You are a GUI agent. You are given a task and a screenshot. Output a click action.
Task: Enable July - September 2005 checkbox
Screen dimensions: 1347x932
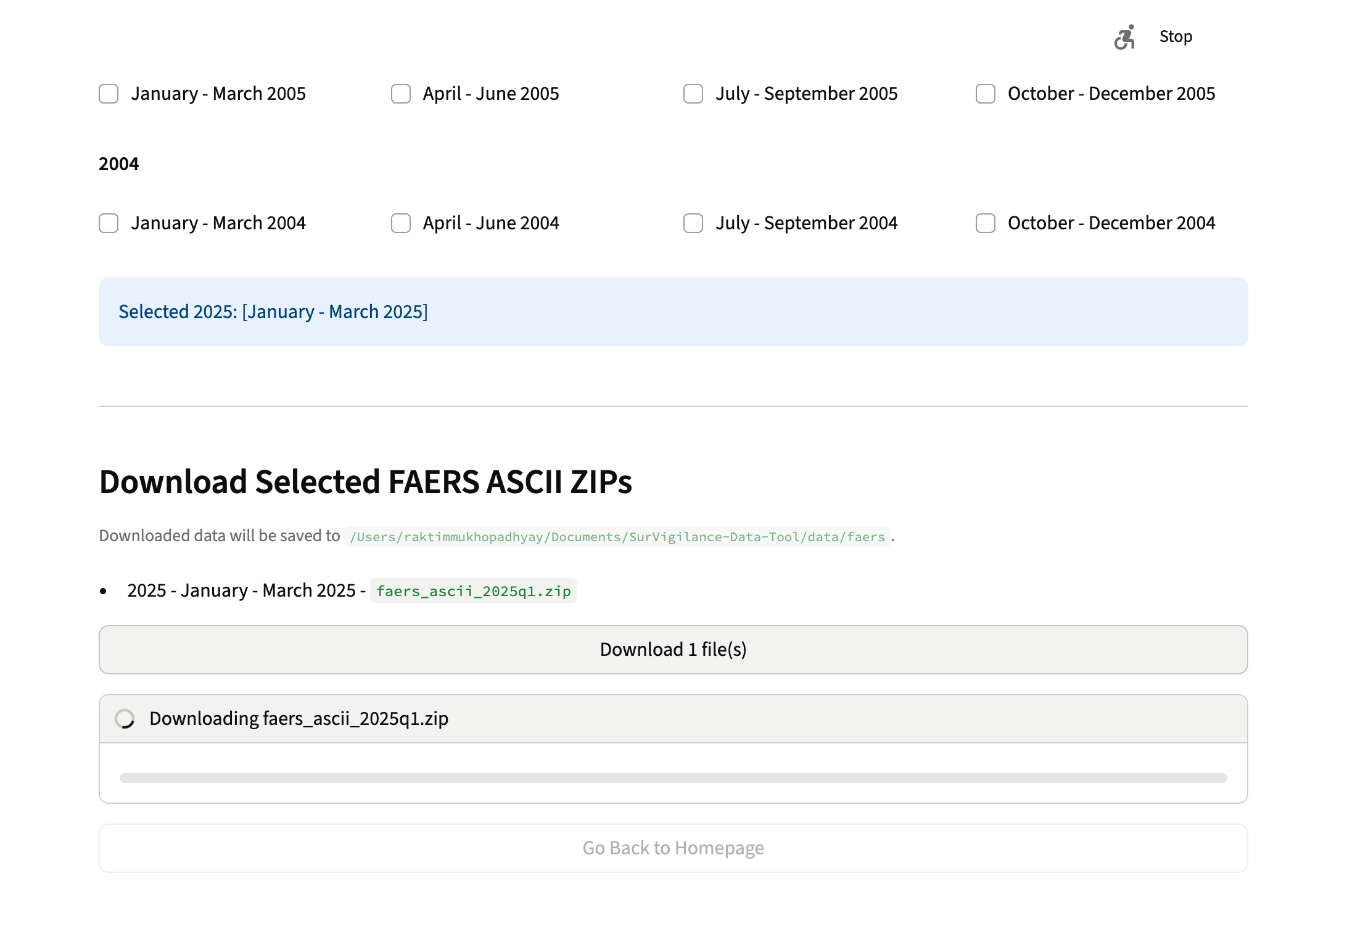[x=693, y=94]
